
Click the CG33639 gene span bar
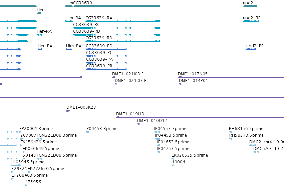(116, 6)
